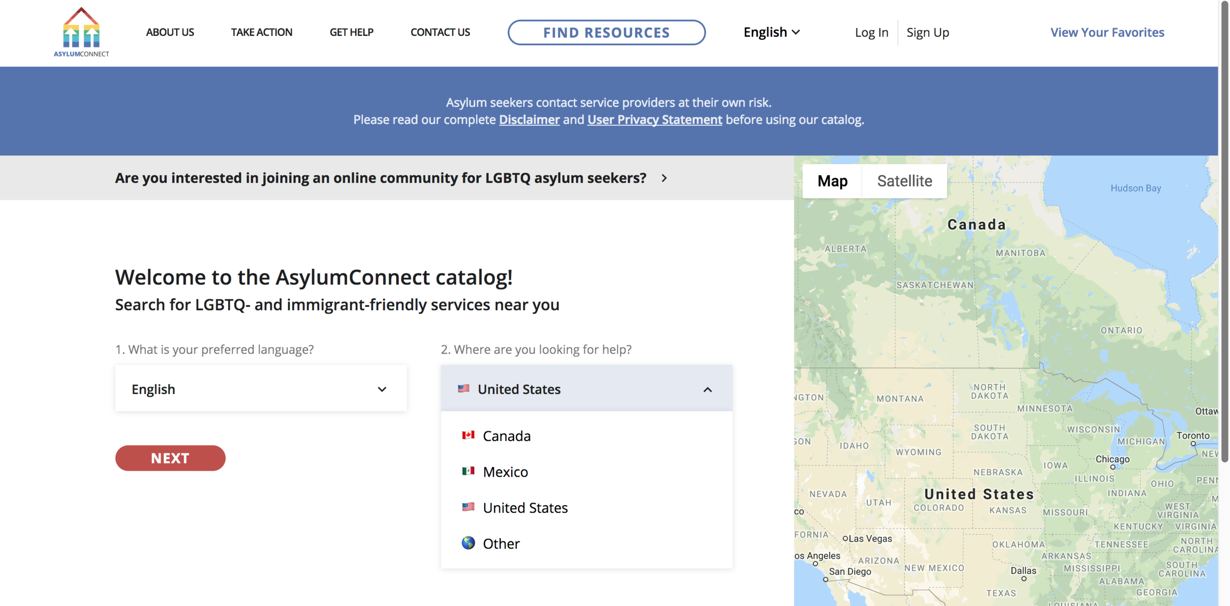Image resolution: width=1230 pixels, height=606 pixels.
Task: Switch to the Map view tab
Action: [x=832, y=181]
